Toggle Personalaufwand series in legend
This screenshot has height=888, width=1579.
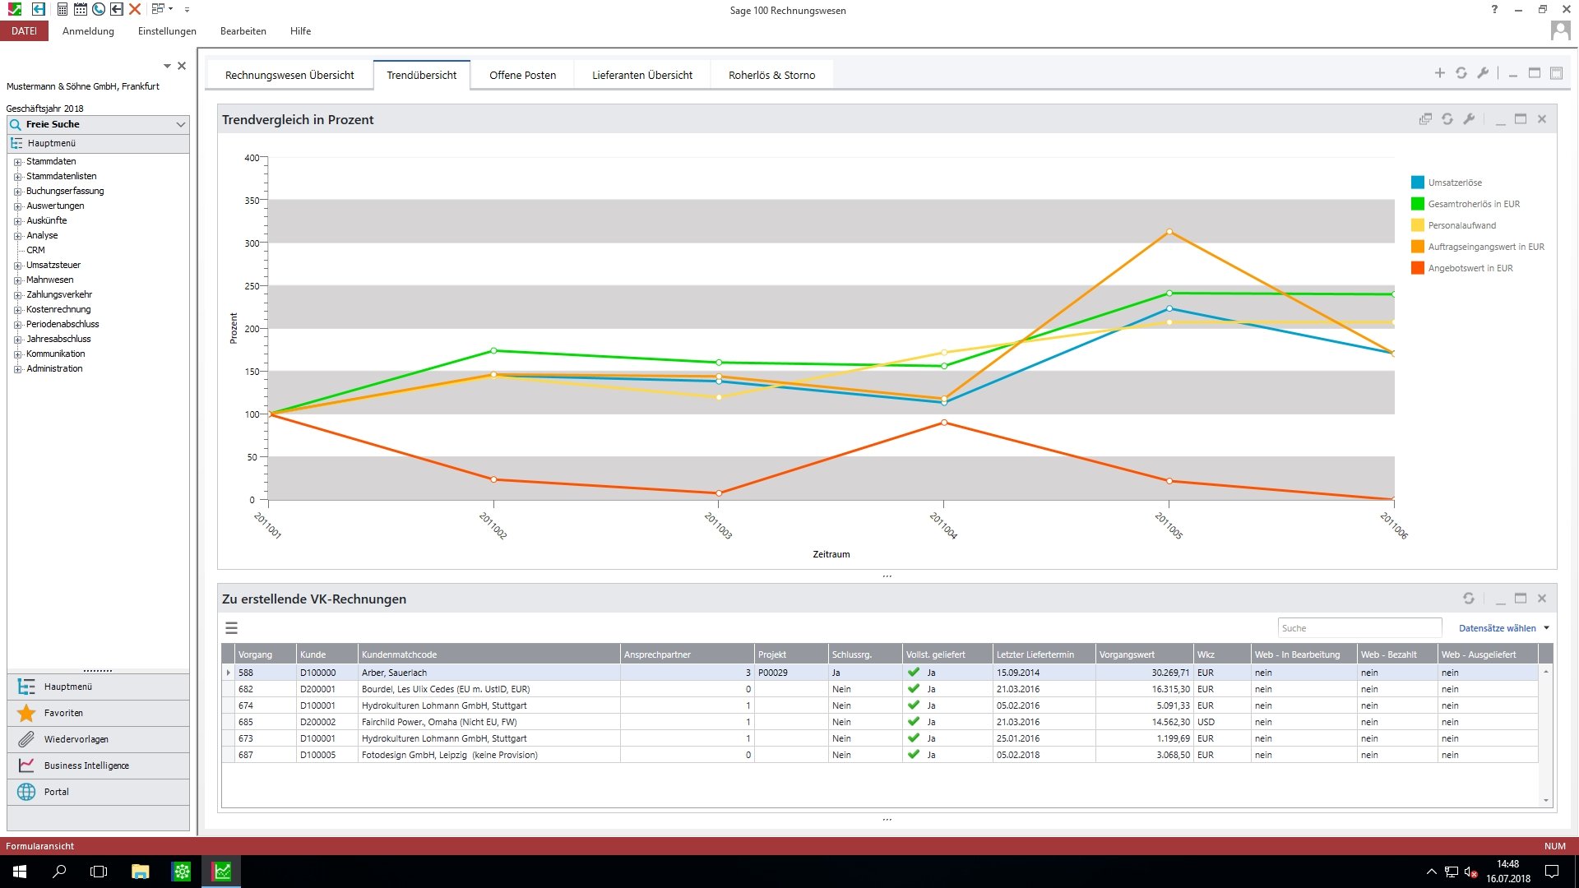(1461, 225)
